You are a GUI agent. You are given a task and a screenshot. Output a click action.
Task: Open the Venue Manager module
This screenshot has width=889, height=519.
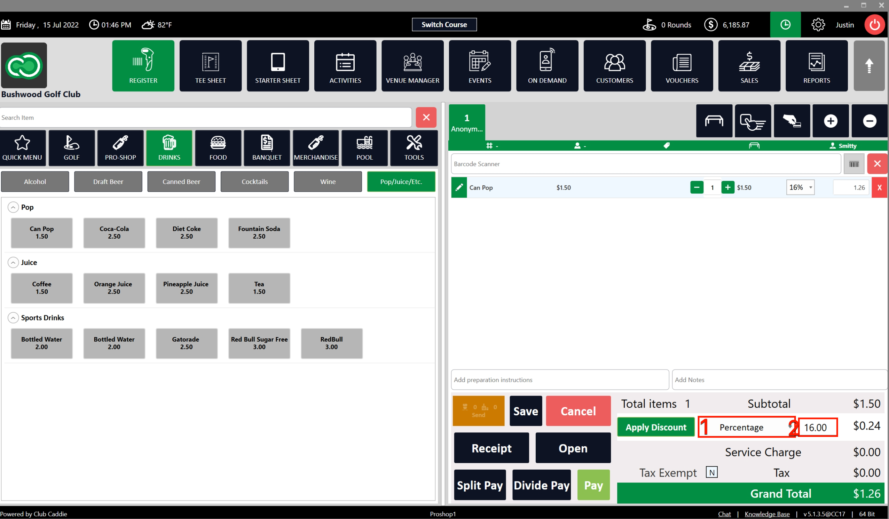(412, 66)
